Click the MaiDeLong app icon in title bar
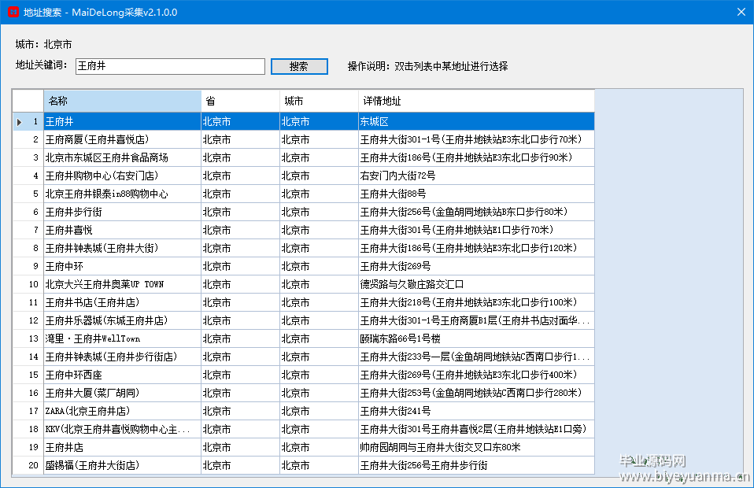Screen dimensions: 754x488 click(x=13, y=12)
